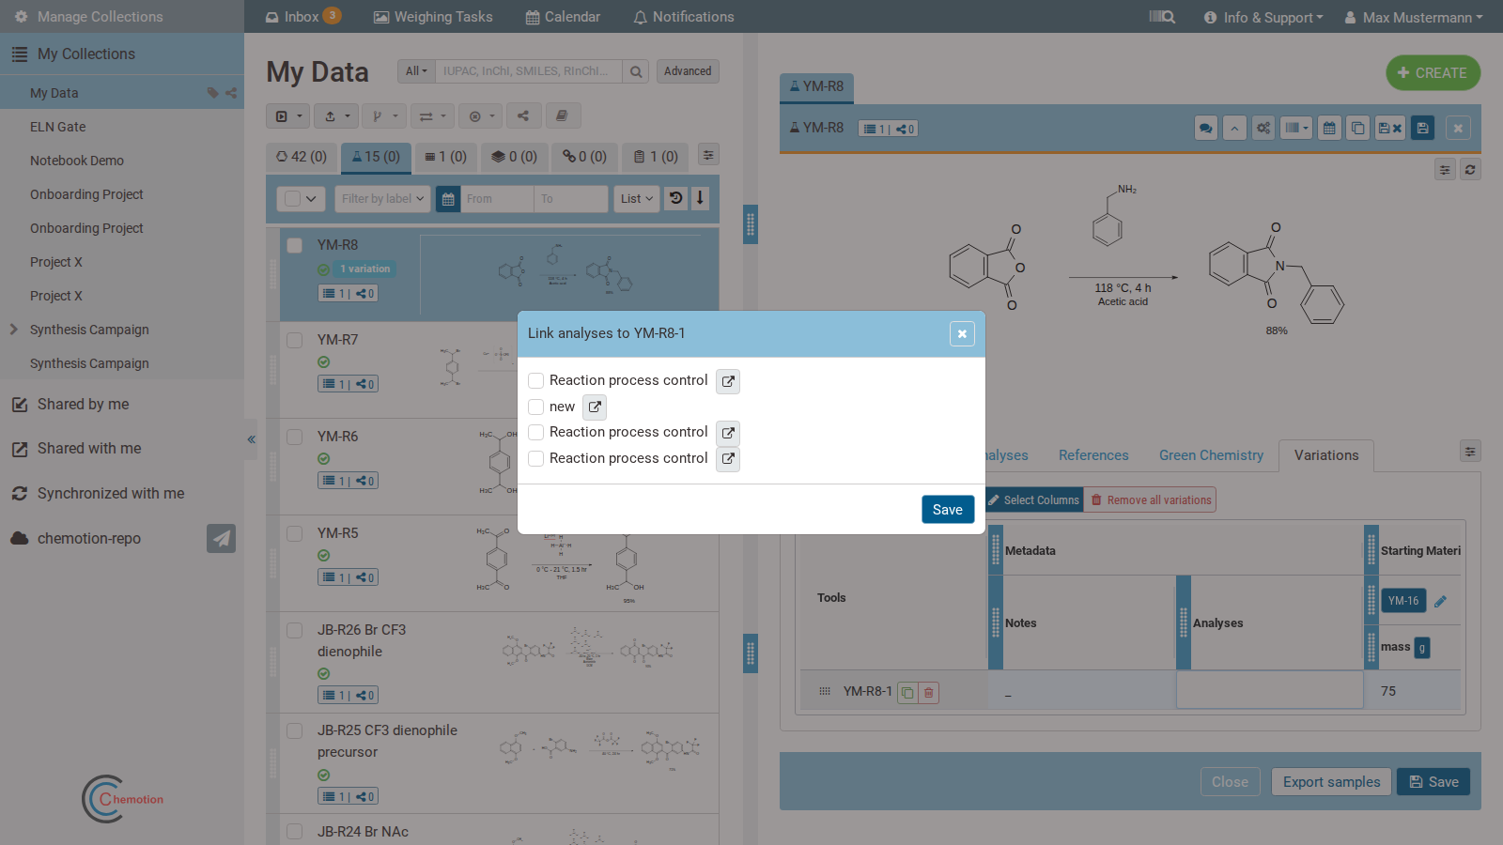Select the YM-R7 reaction checkbox

(295, 340)
